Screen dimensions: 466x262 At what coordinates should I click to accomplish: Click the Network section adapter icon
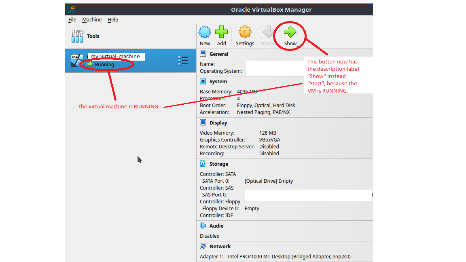[x=203, y=246]
